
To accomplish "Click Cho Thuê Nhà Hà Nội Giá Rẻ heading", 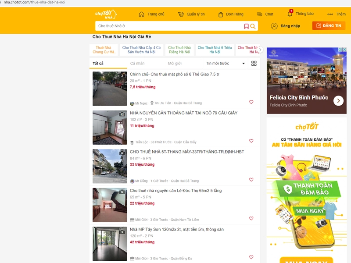I will point(122,37).
